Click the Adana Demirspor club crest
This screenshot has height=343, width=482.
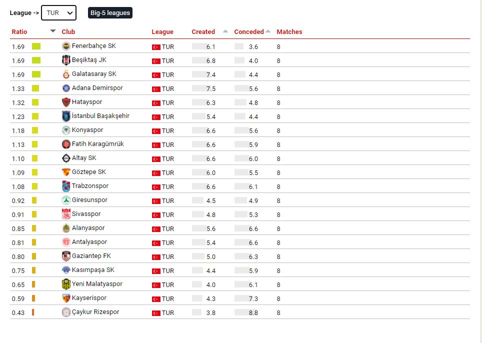[66, 88]
